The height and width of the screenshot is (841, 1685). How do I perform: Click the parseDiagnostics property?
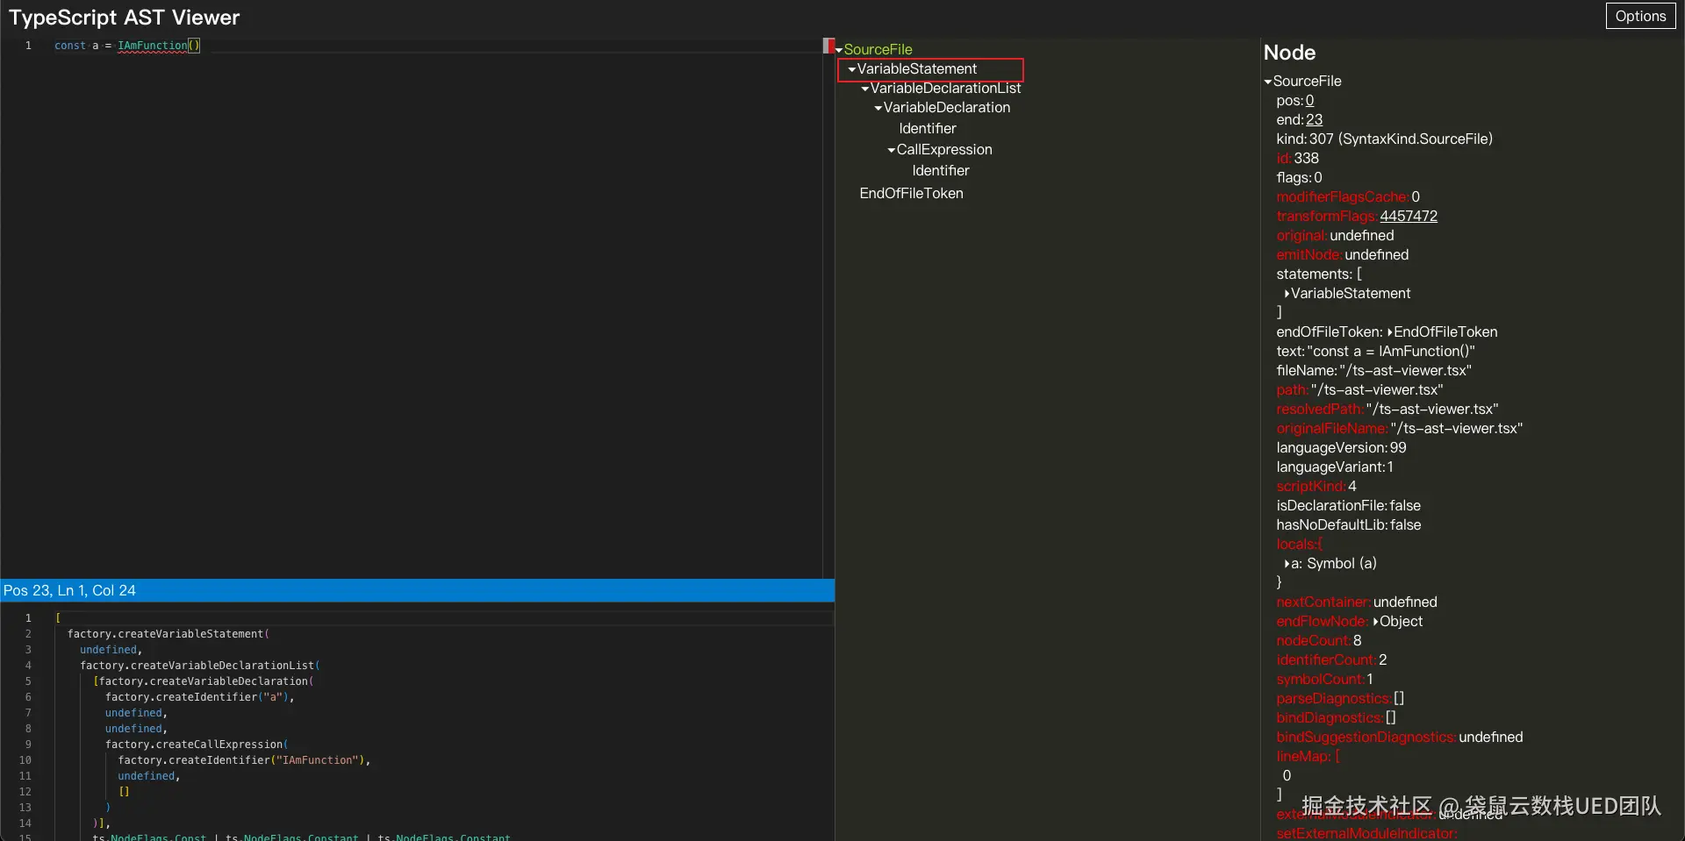point(1340,699)
